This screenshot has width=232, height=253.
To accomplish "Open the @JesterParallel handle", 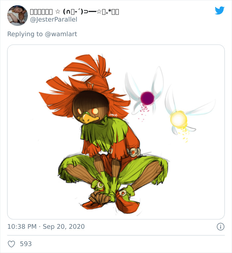I will pyautogui.click(x=53, y=20).
